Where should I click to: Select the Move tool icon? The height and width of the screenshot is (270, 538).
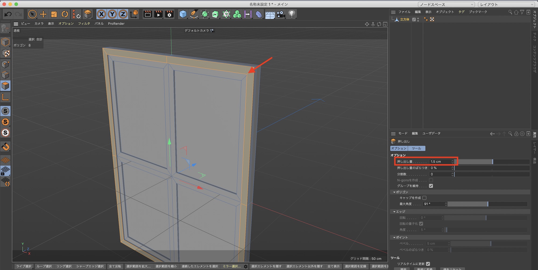point(43,14)
